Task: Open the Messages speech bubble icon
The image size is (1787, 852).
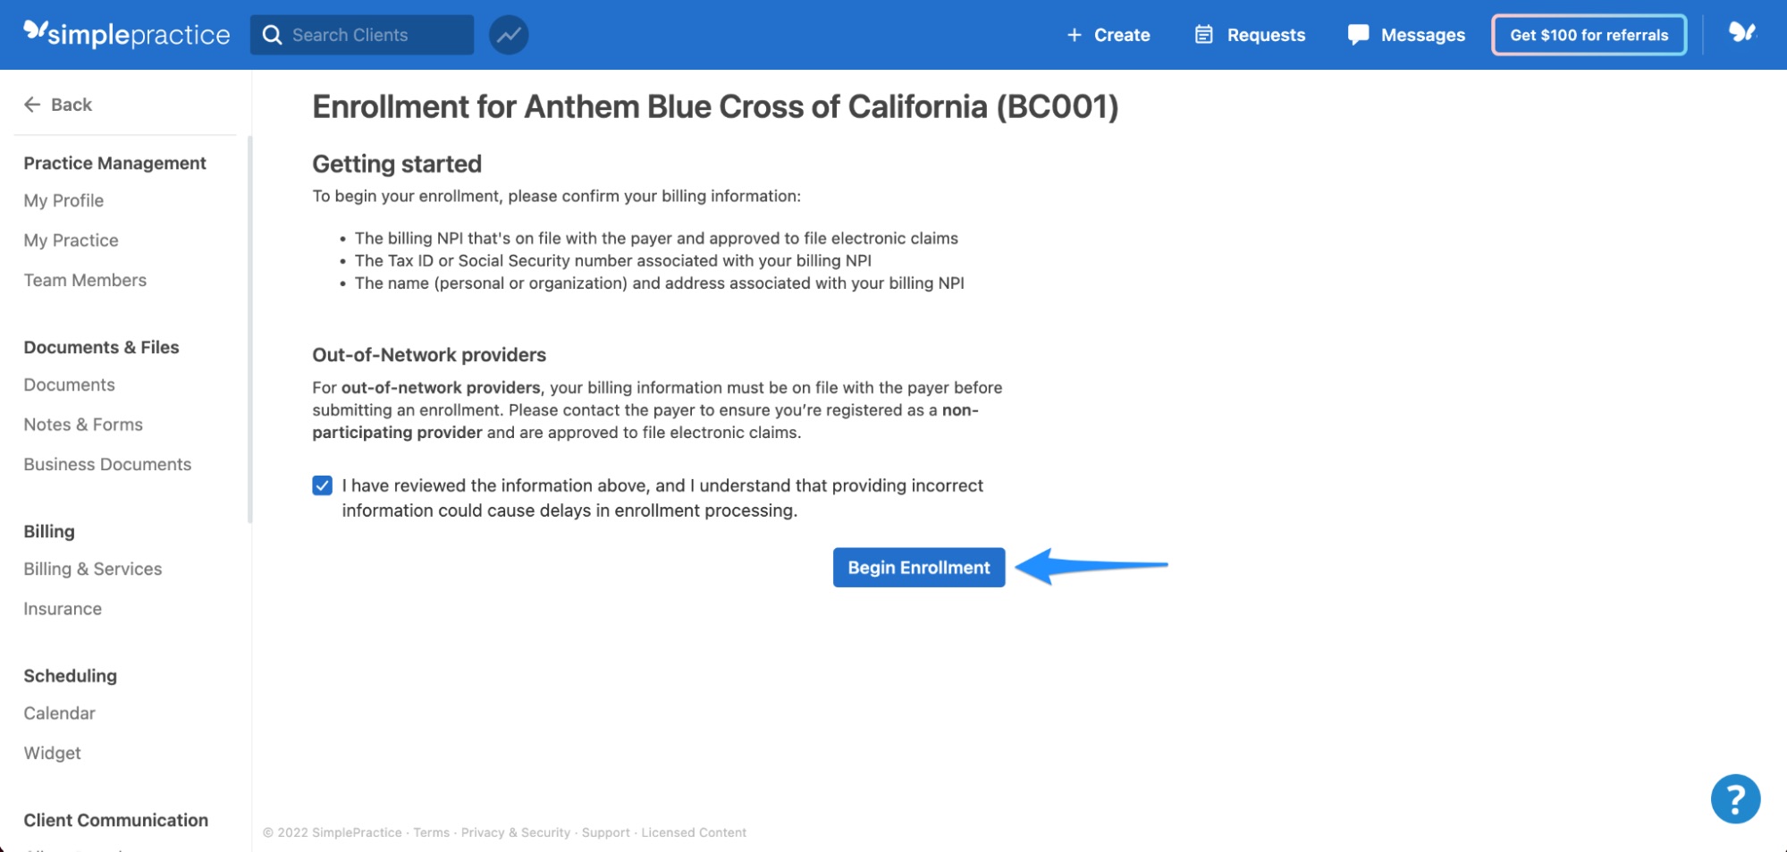Action: click(x=1357, y=34)
